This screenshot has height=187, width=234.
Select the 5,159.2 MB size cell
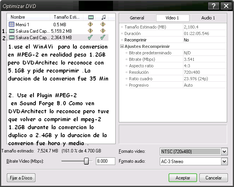[x=61, y=31]
